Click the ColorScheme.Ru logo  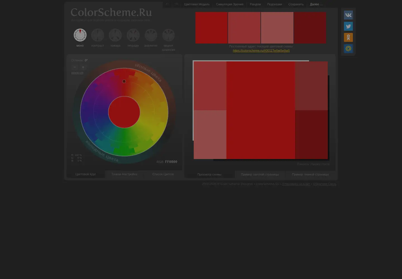tap(111, 12)
